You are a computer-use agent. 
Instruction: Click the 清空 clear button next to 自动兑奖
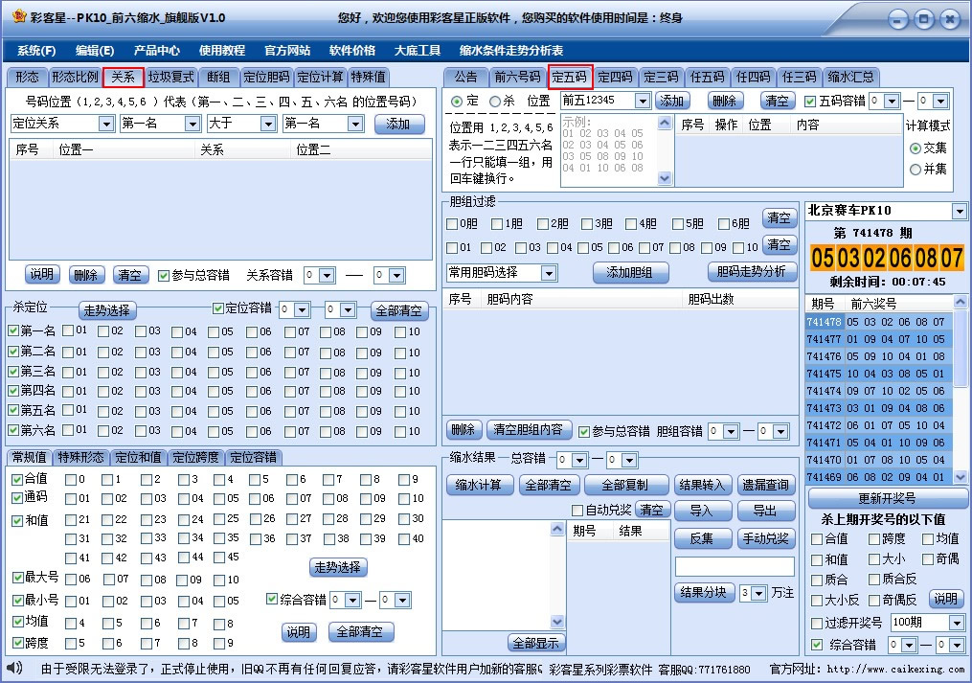pos(653,510)
